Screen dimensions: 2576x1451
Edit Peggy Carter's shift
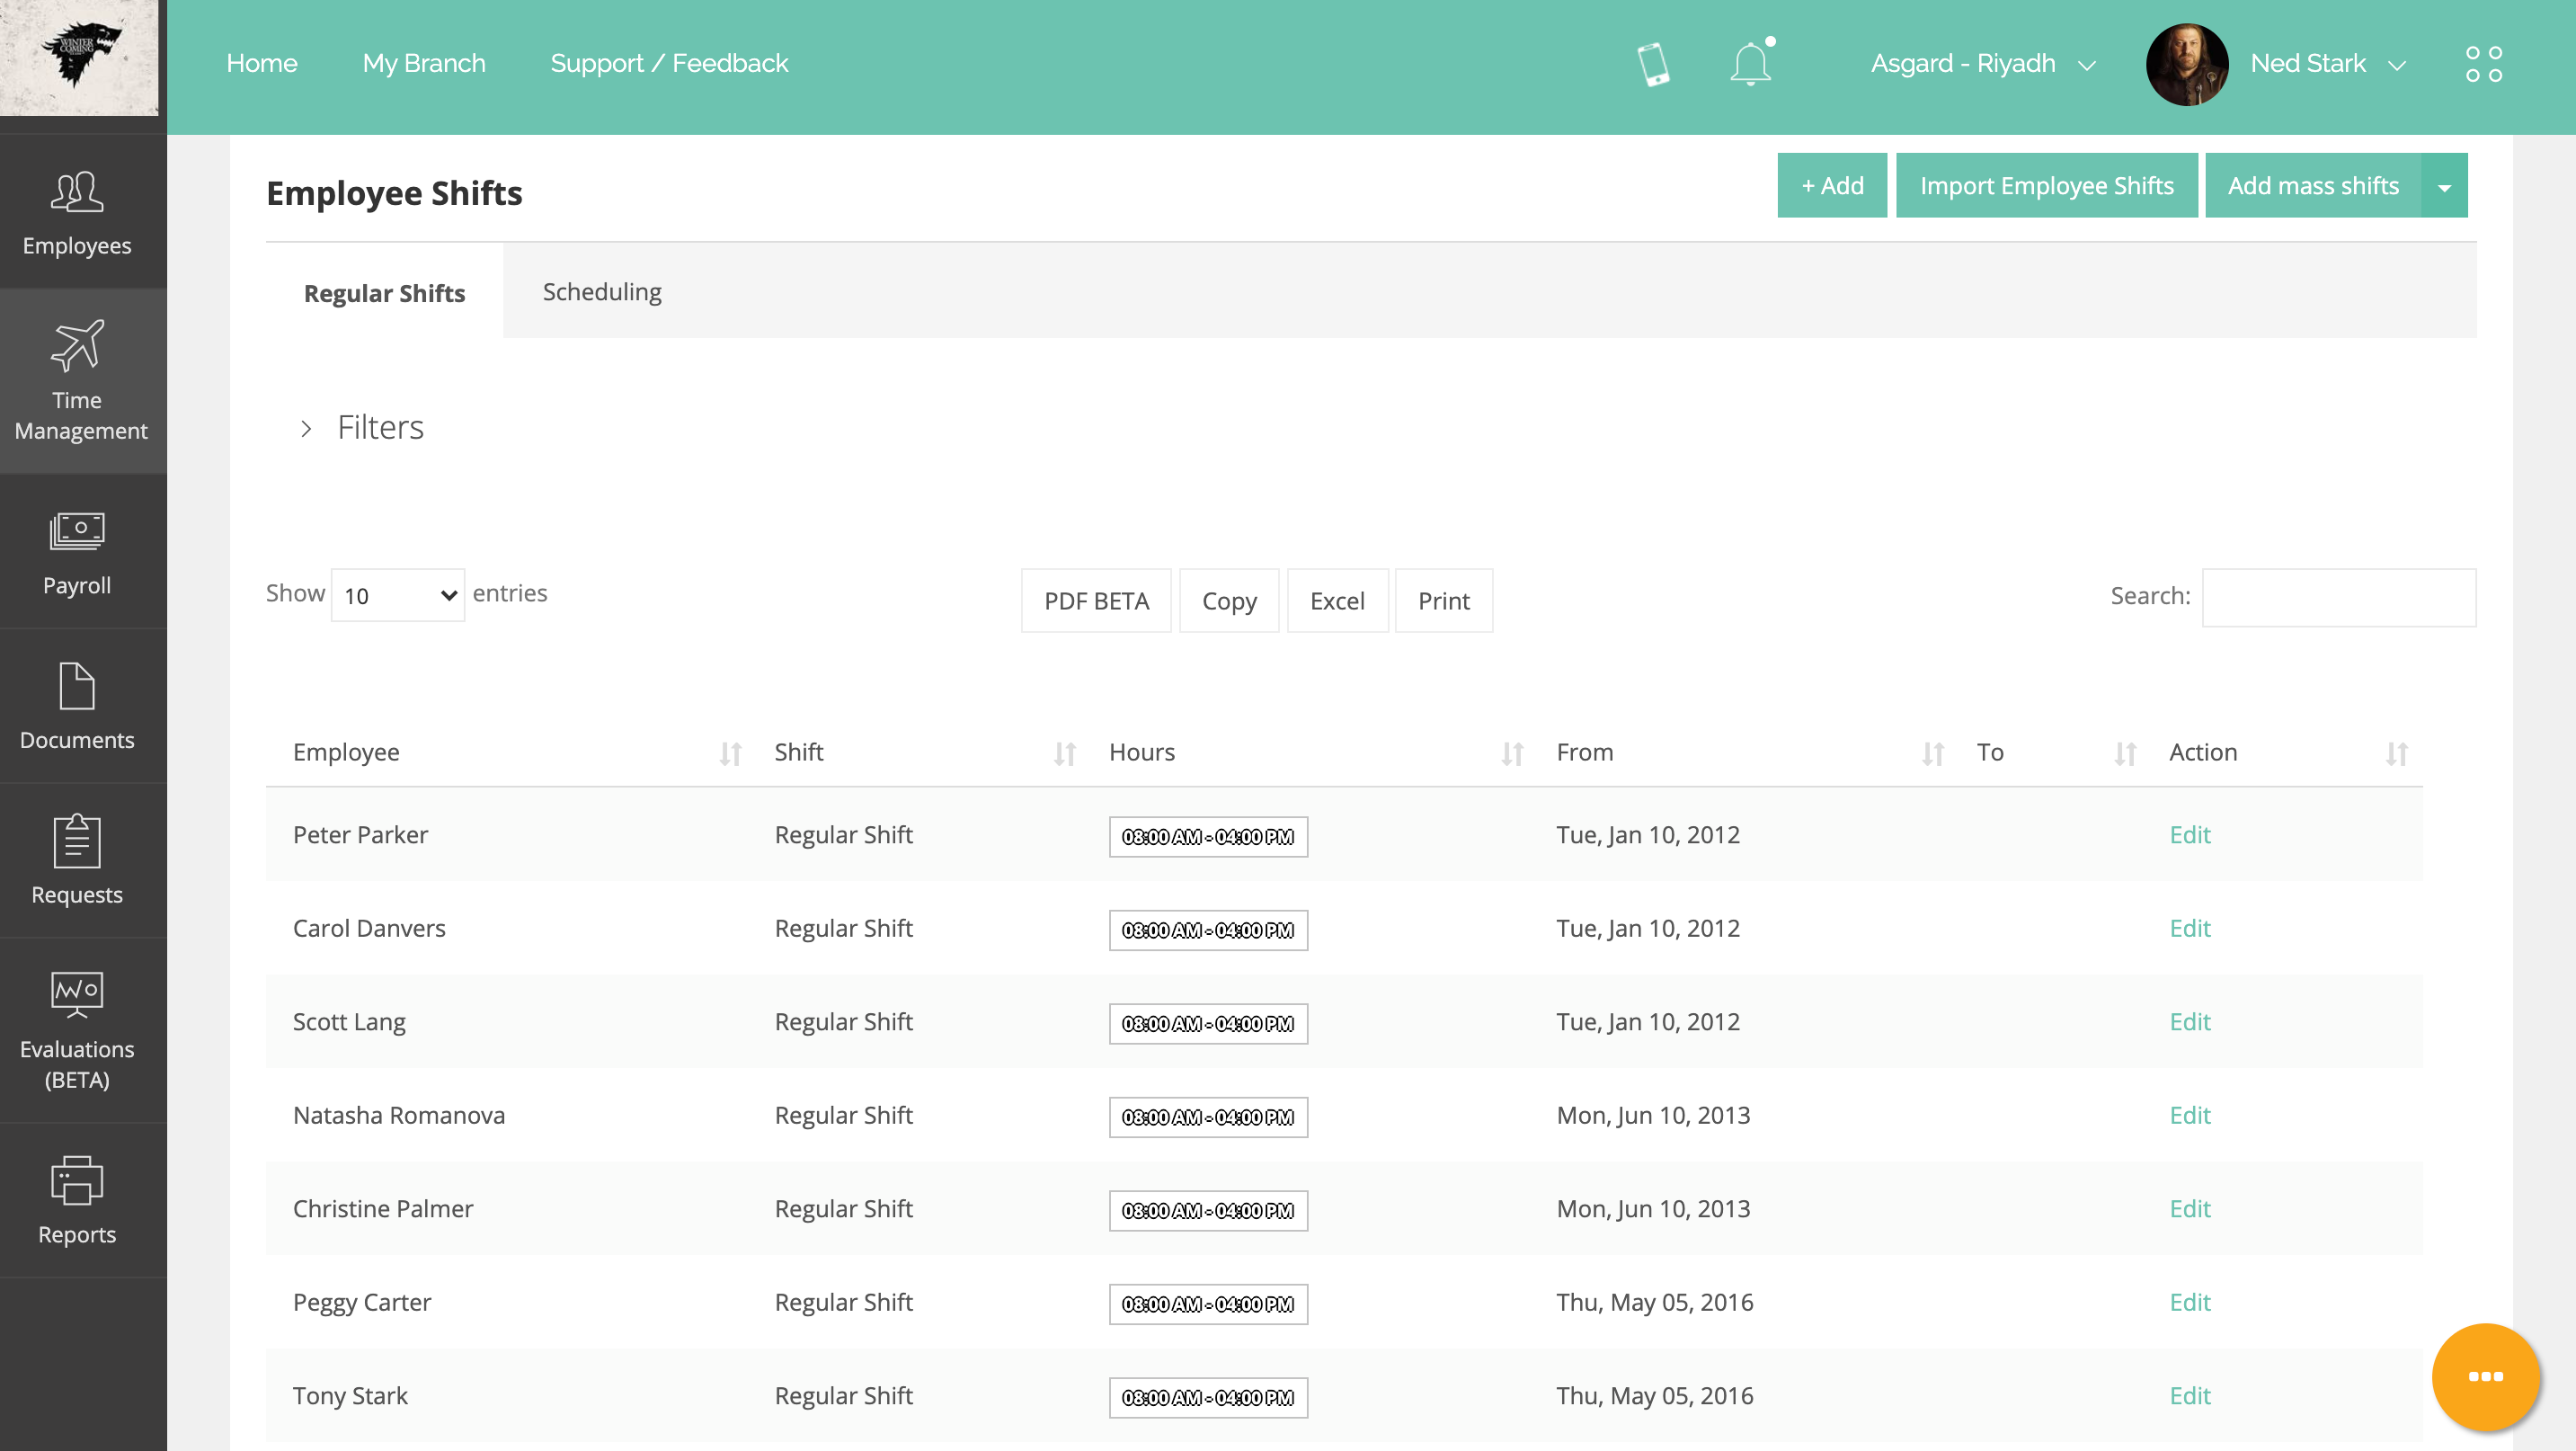click(x=2189, y=1301)
